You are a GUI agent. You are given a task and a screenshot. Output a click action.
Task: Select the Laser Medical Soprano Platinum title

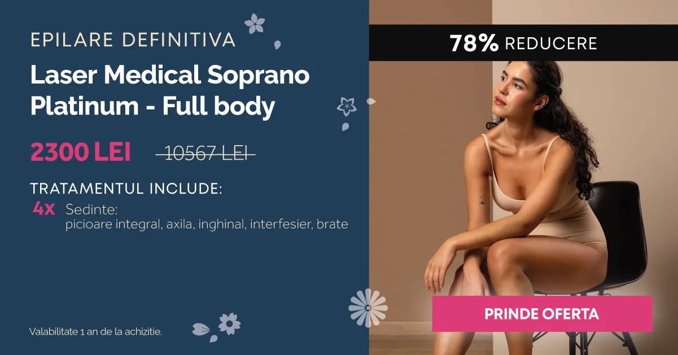coord(170,90)
